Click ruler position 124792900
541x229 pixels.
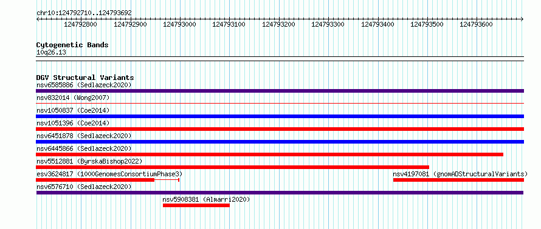130,24
